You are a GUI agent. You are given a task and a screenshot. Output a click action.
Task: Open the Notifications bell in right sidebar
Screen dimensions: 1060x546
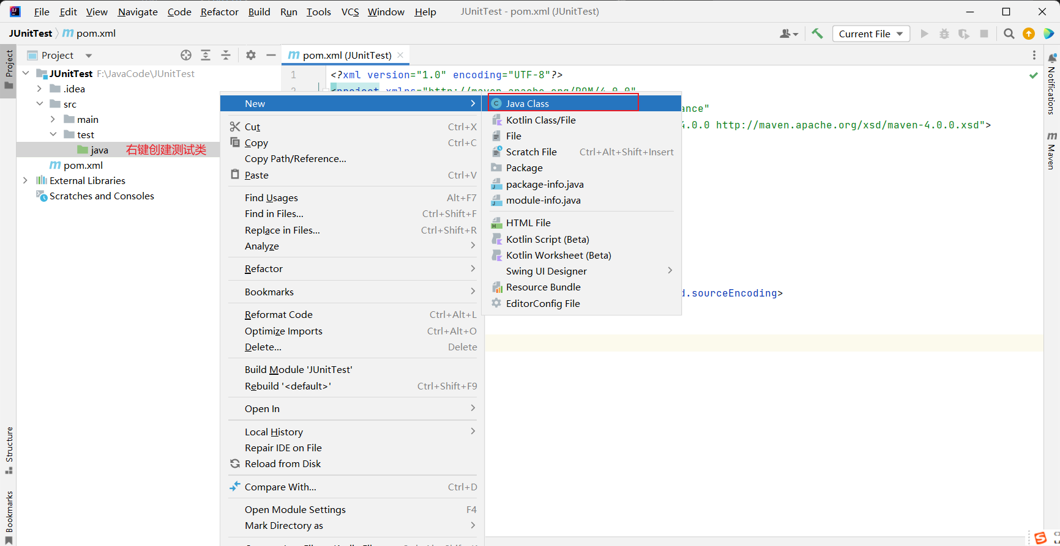(x=1052, y=58)
